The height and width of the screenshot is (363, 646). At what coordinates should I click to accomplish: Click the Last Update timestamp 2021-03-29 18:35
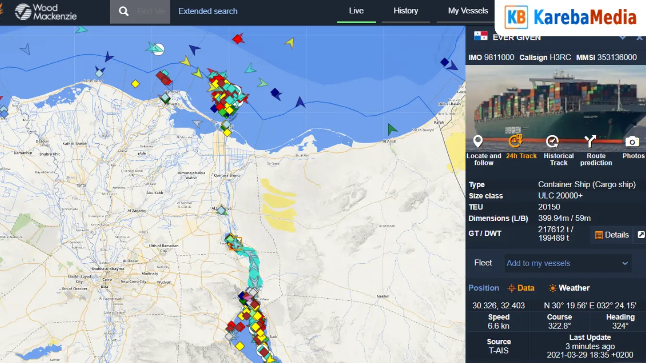click(x=590, y=354)
